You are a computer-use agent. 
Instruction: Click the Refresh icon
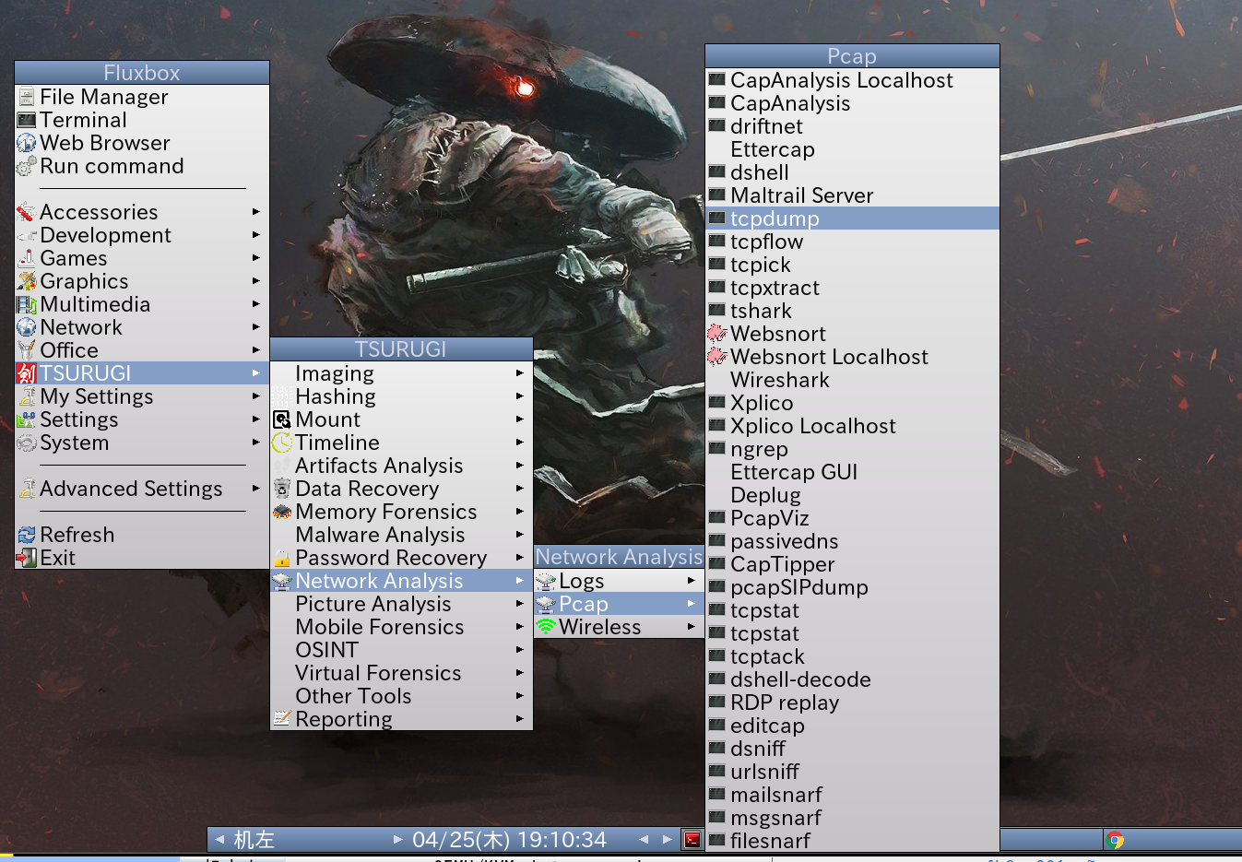27,535
